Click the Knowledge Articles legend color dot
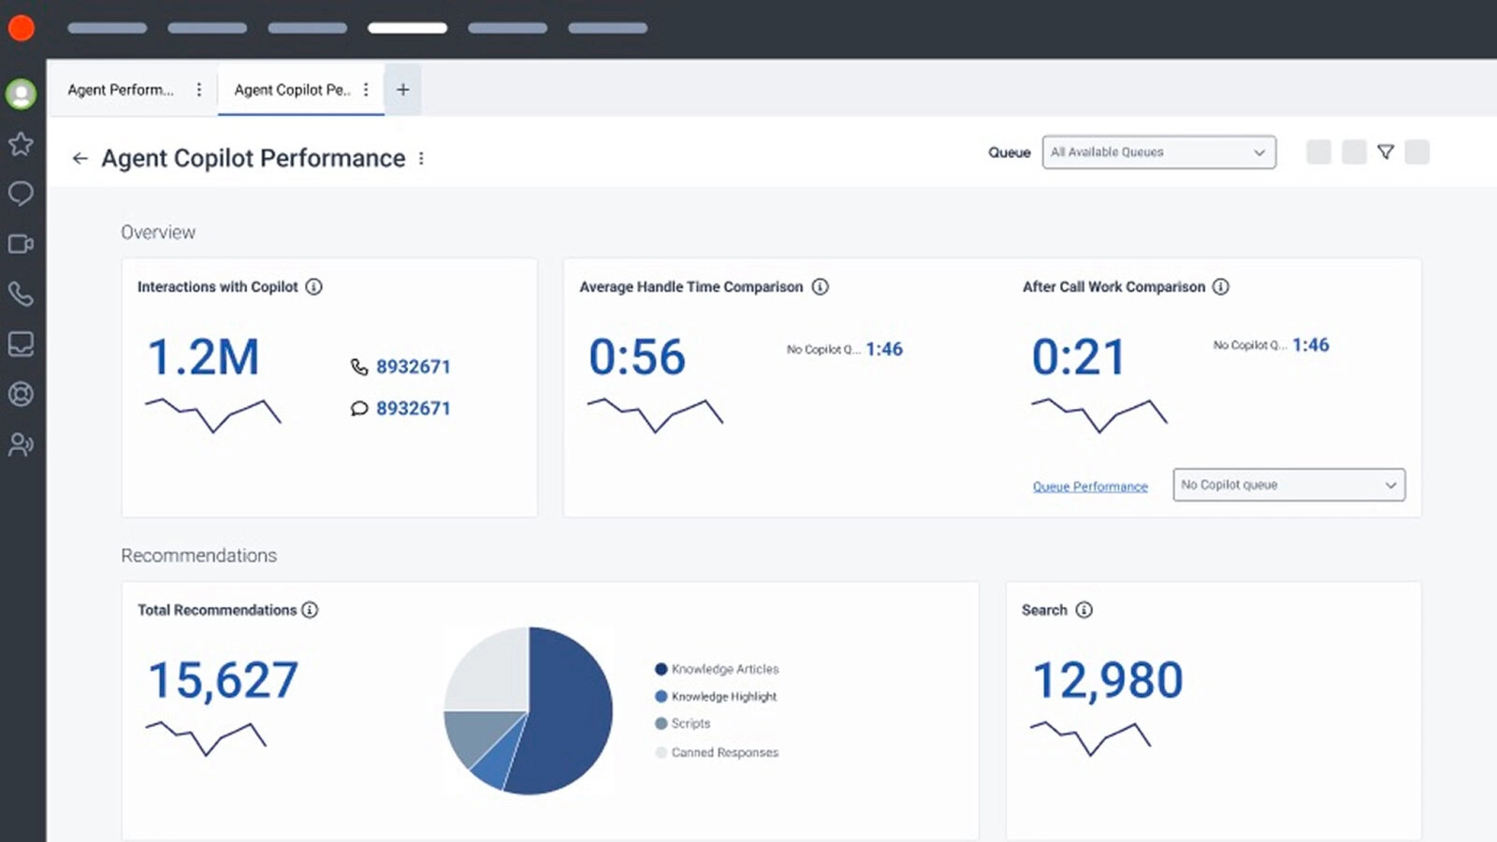The height and width of the screenshot is (842, 1497). click(661, 669)
